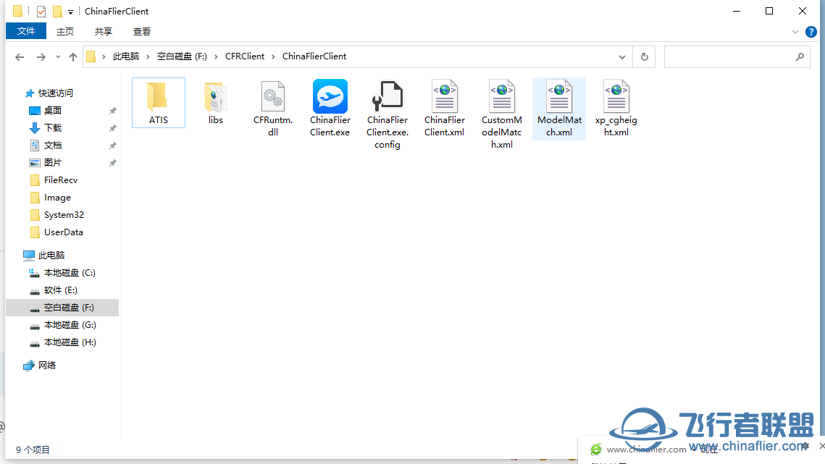This screenshot has width=825, height=464.
Task: Open the ATIS folder icon
Action: 158,96
